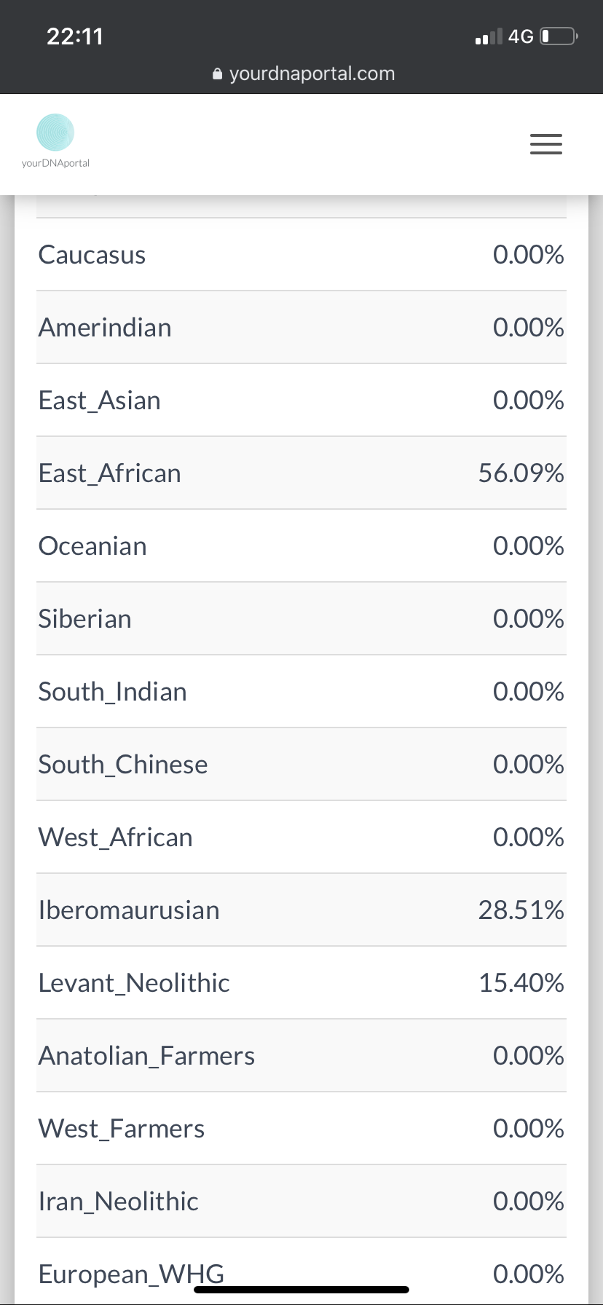The height and width of the screenshot is (1305, 603).
Task: Tap the Siberian label
Action: (x=85, y=619)
